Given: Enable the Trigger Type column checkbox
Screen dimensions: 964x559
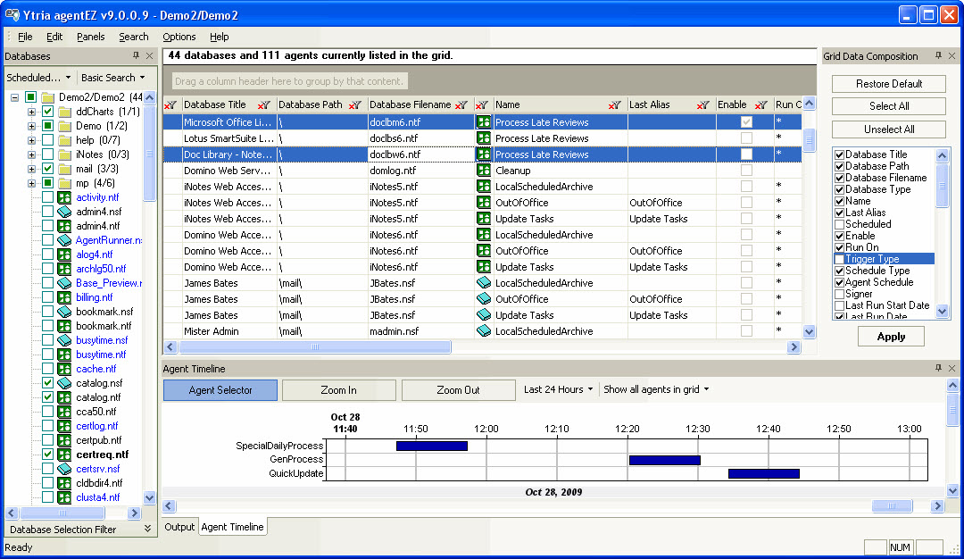Looking at the screenshot, I should (839, 259).
